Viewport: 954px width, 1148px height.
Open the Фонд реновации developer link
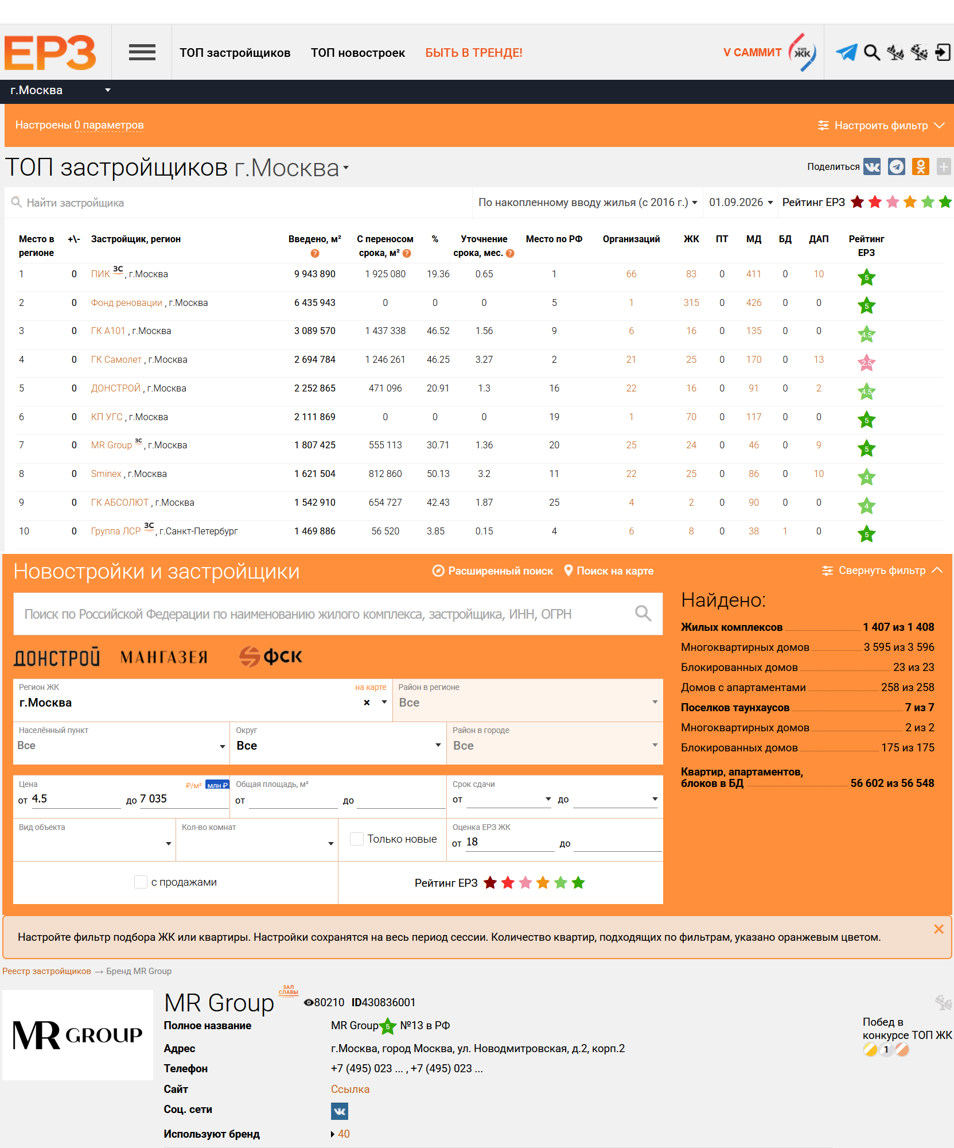pos(127,302)
